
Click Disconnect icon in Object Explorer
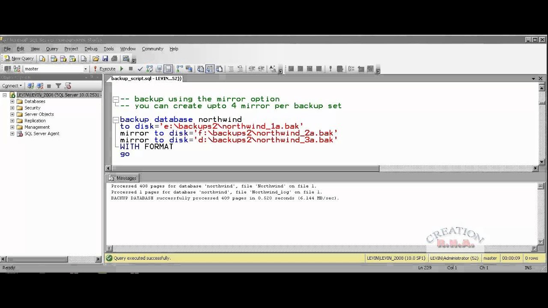(40, 86)
